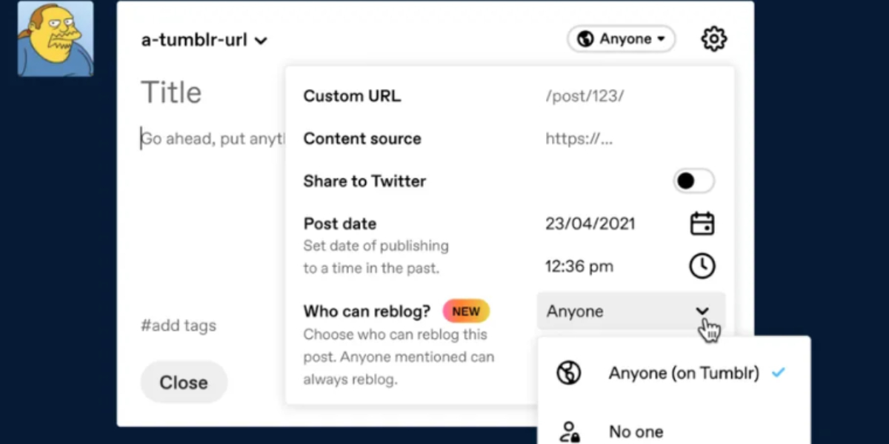The height and width of the screenshot is (444, 889).
Task: Click the blog avatar thumbnail
Action: pos(56,38)
